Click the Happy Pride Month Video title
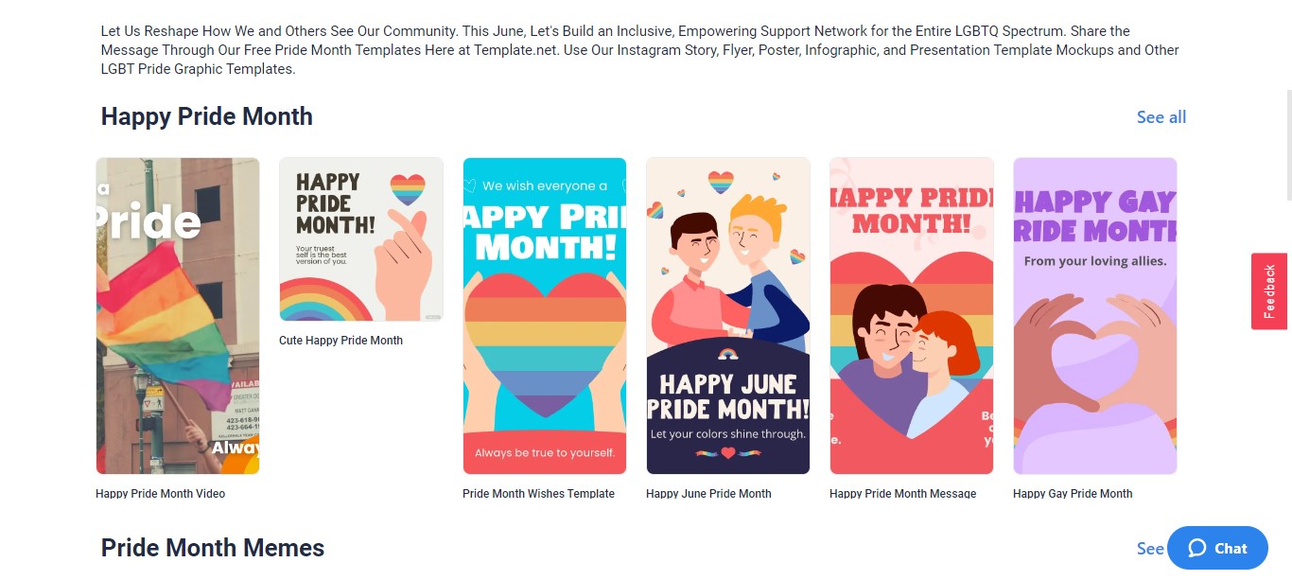 tap(161, 494)
